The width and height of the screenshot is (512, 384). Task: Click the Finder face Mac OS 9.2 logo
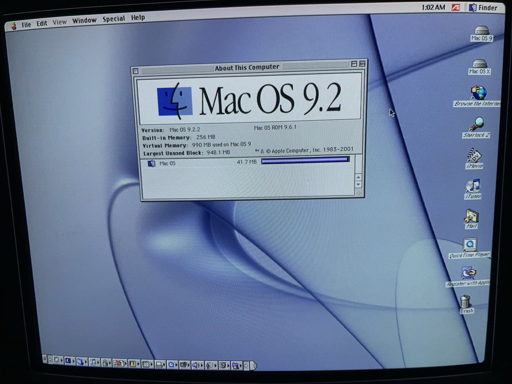175,101
